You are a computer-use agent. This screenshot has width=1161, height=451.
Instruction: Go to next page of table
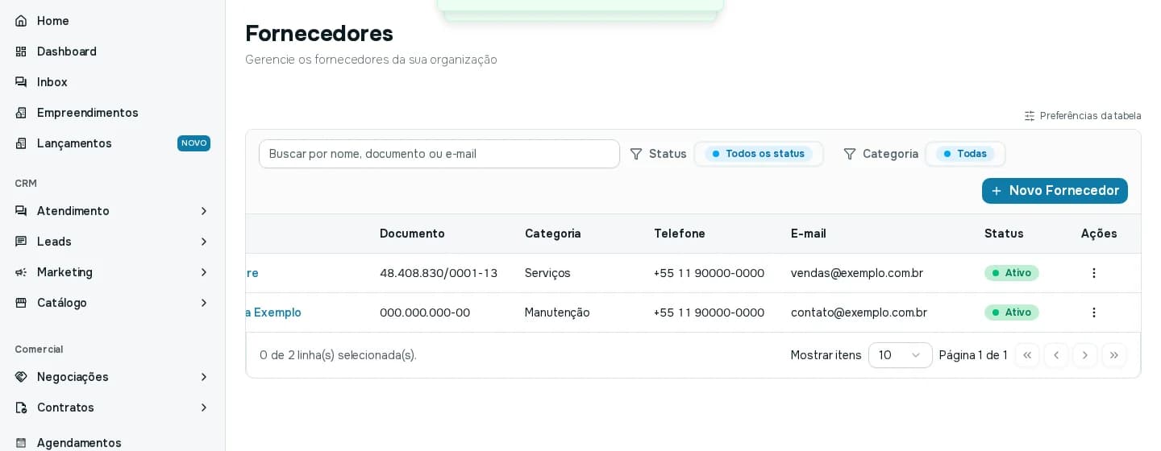pos(1085,355)
